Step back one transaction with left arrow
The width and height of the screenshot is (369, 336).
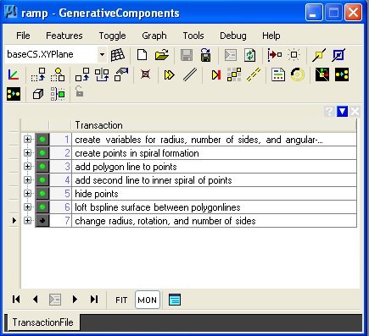click(36, 300)
